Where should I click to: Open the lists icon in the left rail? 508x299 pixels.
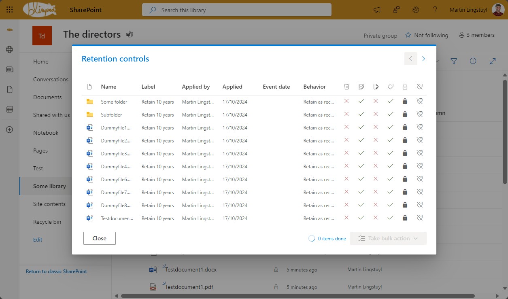(x=10, y=109)
